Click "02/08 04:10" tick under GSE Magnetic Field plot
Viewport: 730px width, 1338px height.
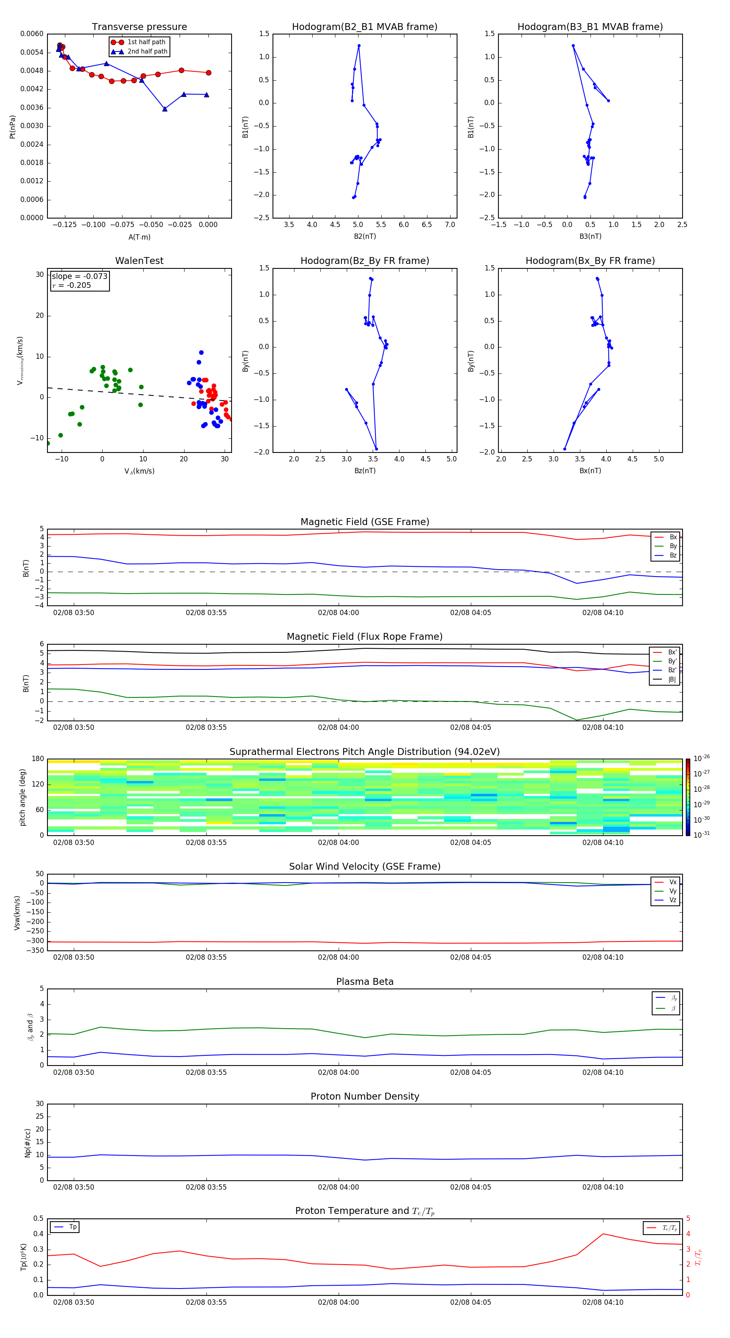click(x=603, y=613)
